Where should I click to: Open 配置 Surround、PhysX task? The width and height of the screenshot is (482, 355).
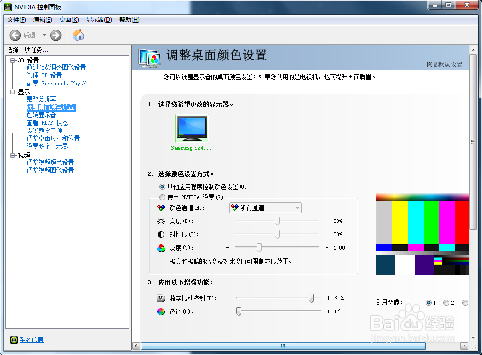(56, 83)
